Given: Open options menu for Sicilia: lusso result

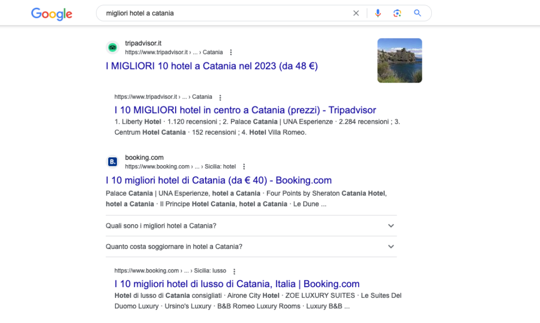Looking at the screenshot, I should click(234, 271).
